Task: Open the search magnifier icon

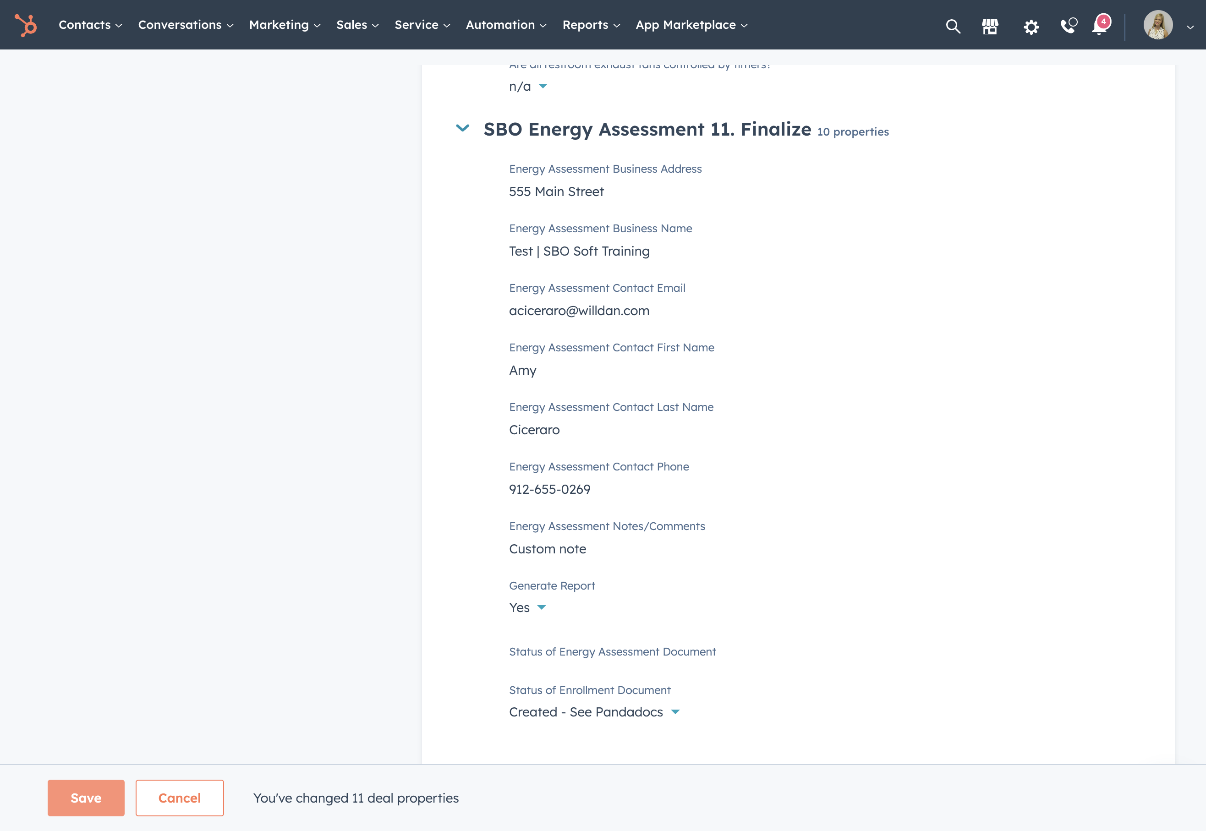Action: pos(953,26)
